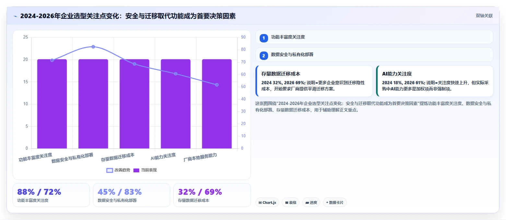Click the bar for 存量数据迁移成本
Image resolution: width=506 pixels, height=220 pixels.
coord(134,104)
